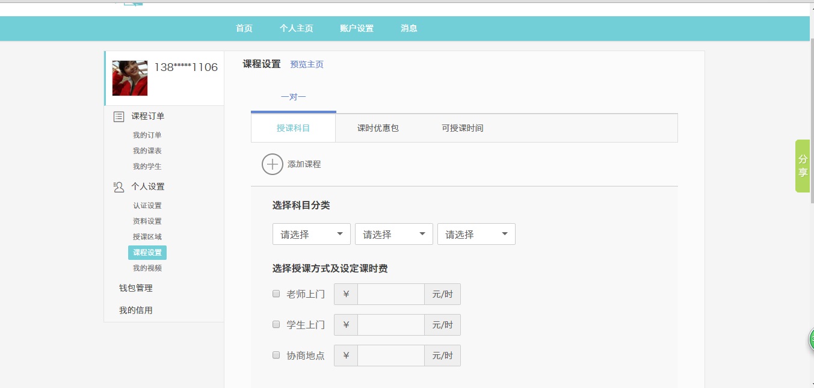
Task: Switch to the 课时优惠包 tab
Action: (378, 128)
